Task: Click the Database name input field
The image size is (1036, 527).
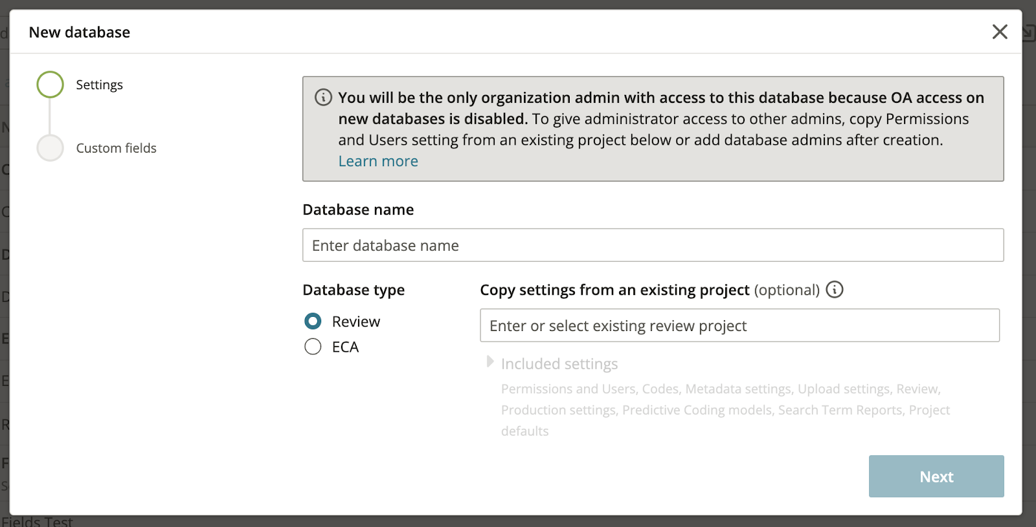Action: click(x=653, y=245)
